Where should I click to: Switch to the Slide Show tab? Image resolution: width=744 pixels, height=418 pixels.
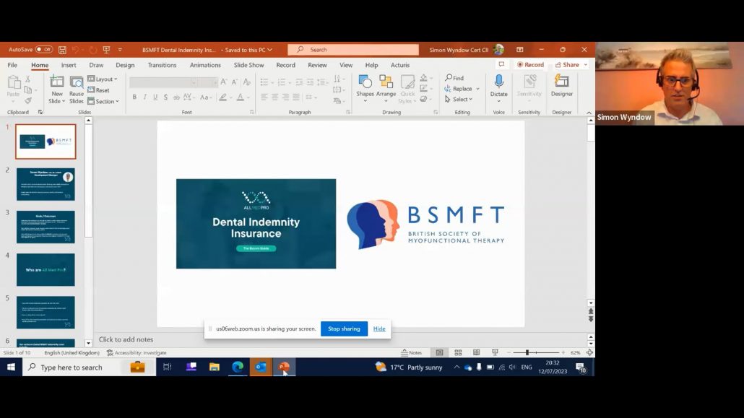(x=248, y=65)
